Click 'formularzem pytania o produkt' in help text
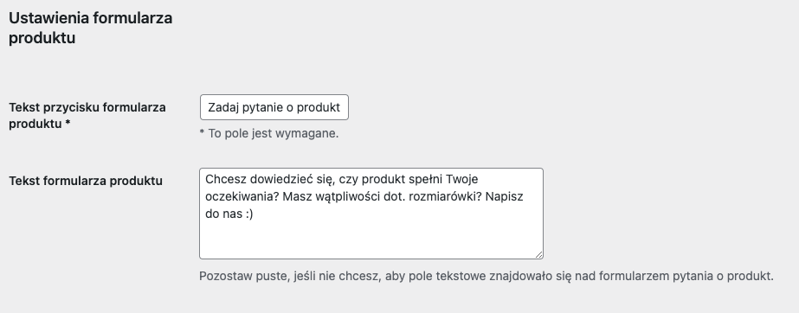 (x=686, y=276)
